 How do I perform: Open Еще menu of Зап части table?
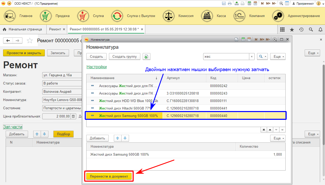[312, 134]
